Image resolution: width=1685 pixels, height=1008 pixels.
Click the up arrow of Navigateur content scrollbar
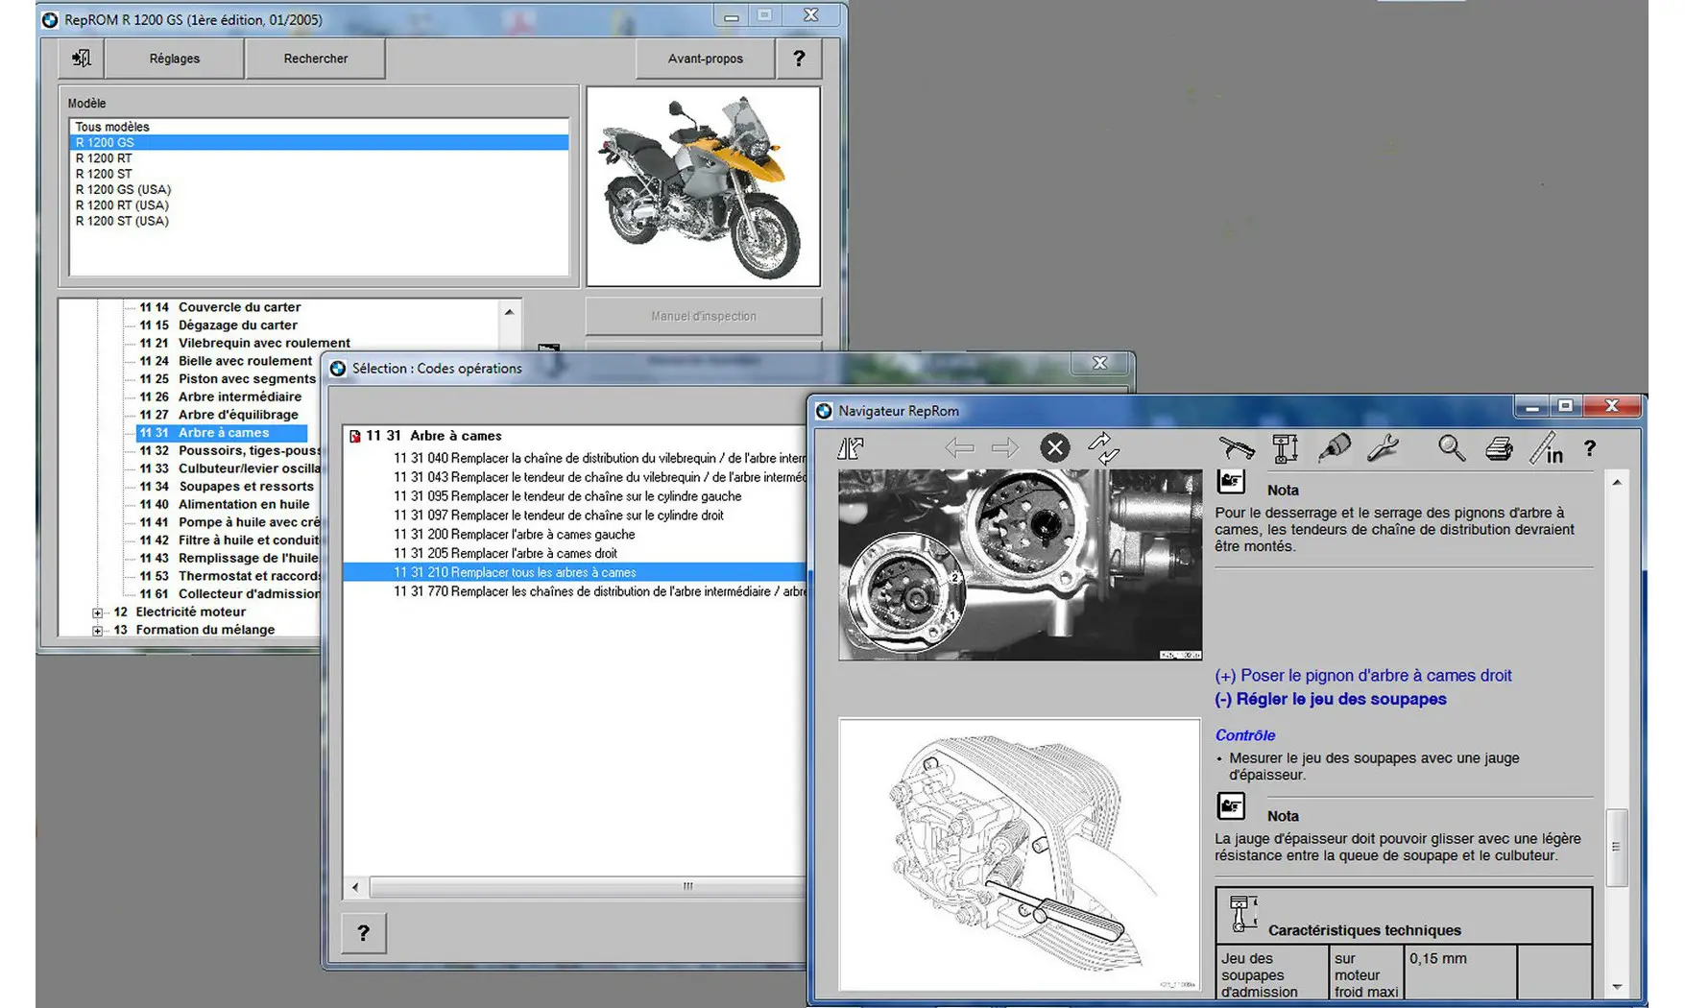[x=1617, y=482]
